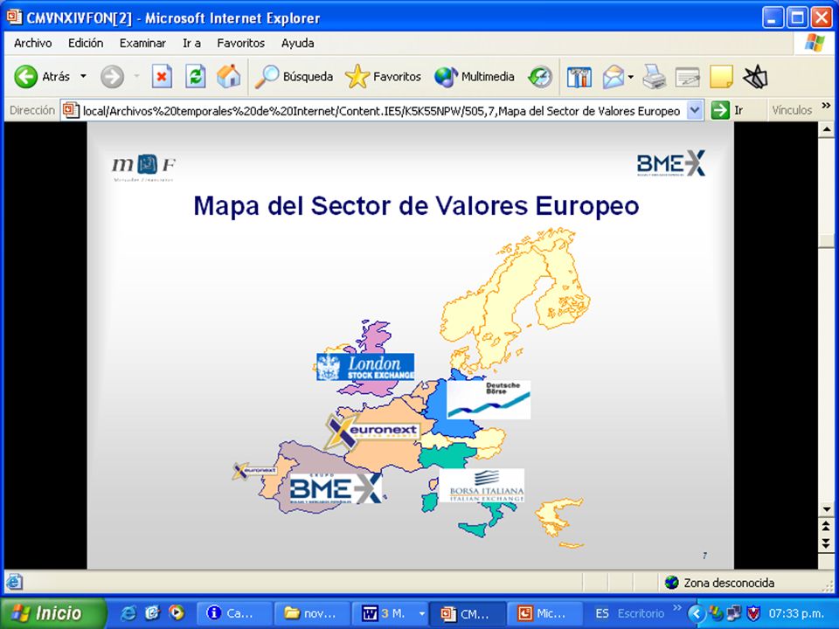Open the Edición menu
This screenshot has height=629, width=839.
(86, 44)
